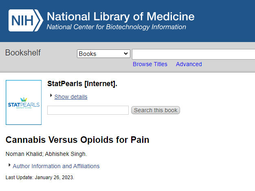Open the National Library of Medicine homepage title
Viewport: 255px width, 191px height.
tap(121, 17)
